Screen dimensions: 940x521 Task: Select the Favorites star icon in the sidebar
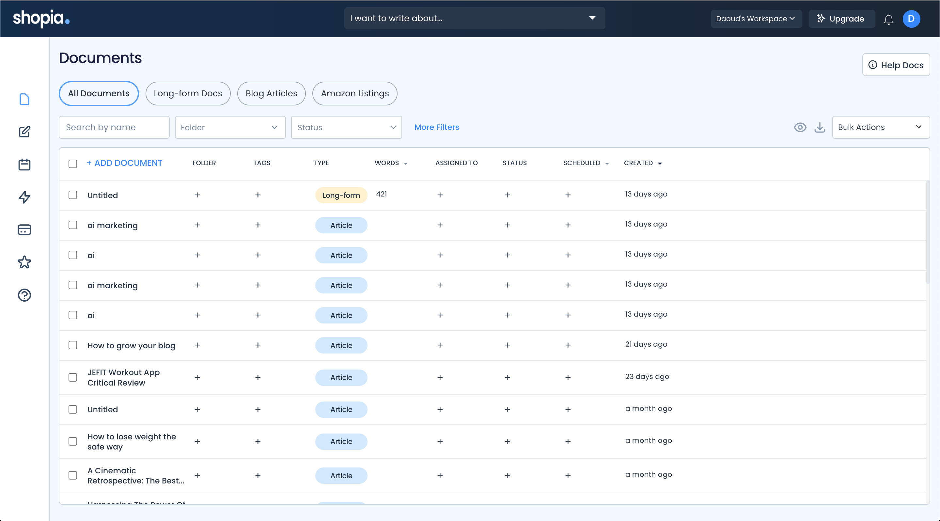pyautogui.click(x=24, y=262)
